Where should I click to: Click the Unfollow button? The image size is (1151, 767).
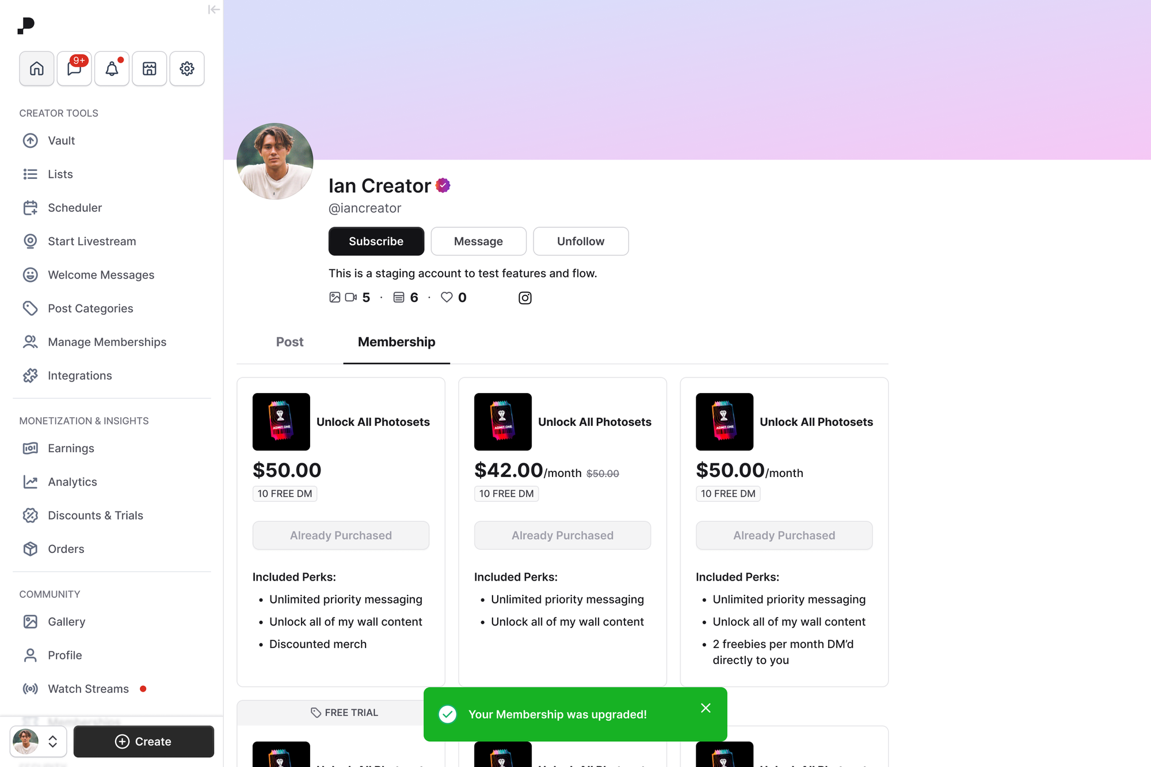pyautogui.click(x=581, y=241)
